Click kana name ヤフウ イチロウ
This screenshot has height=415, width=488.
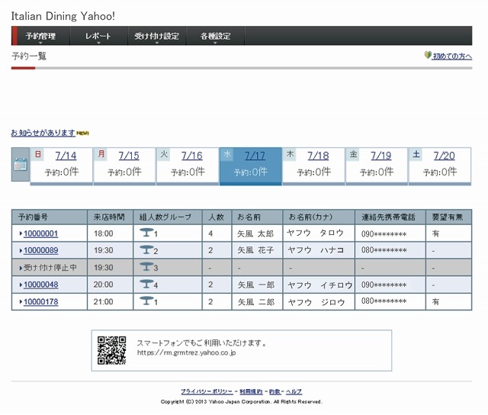pyautogui.click(x=320, y=285)
